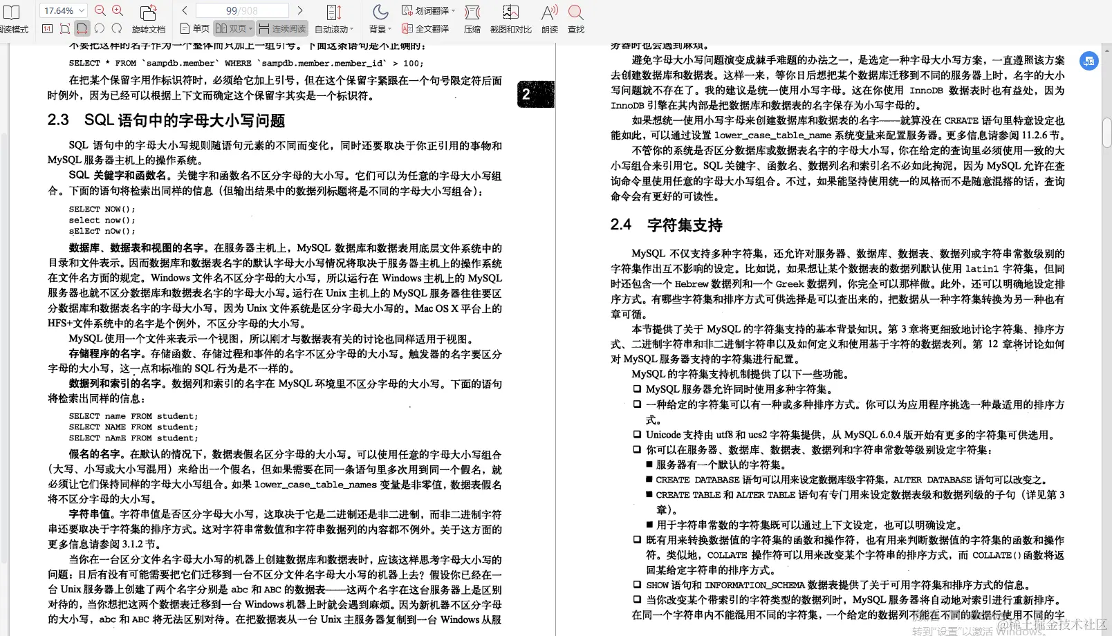Go to next page with right arrow
This screenshot has width=1112, height=636.
(299, 10)
